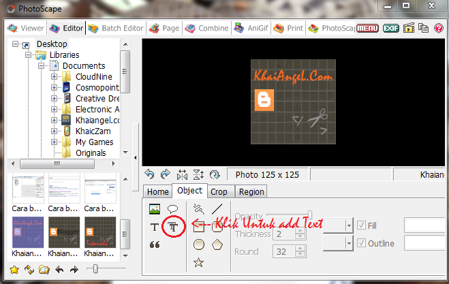Screen dimensions: 449x284
Task: Click the Redo arrow icon
Action: click(x=166, y=174)
